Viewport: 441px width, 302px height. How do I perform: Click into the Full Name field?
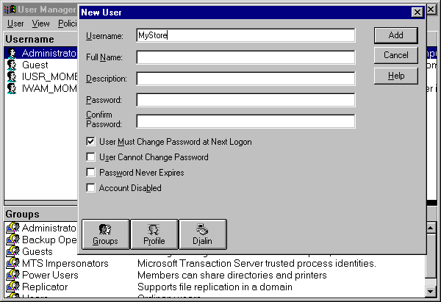pos(245,57)
